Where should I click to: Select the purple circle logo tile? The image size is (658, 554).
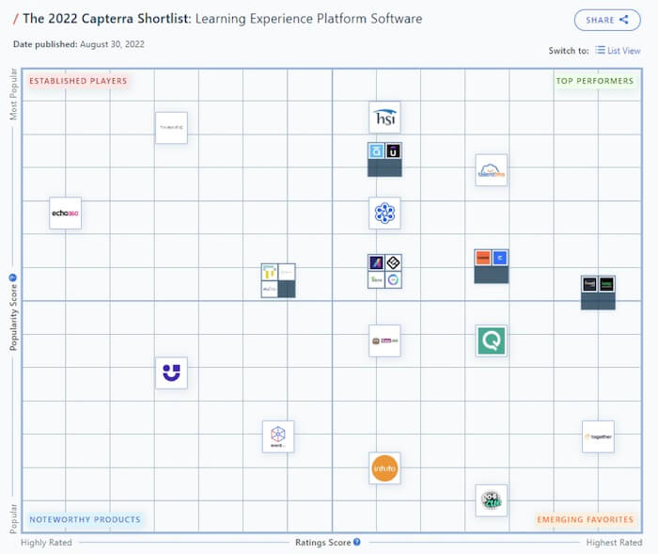click(393, 279)
